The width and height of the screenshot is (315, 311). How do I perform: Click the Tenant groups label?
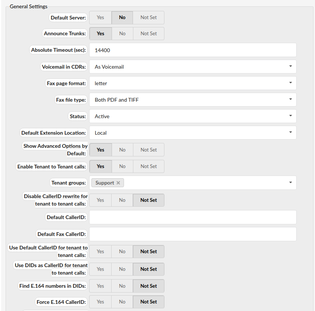point(69,183)
